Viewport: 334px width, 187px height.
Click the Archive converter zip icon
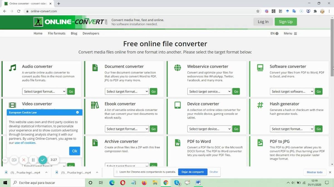point(95,142)
